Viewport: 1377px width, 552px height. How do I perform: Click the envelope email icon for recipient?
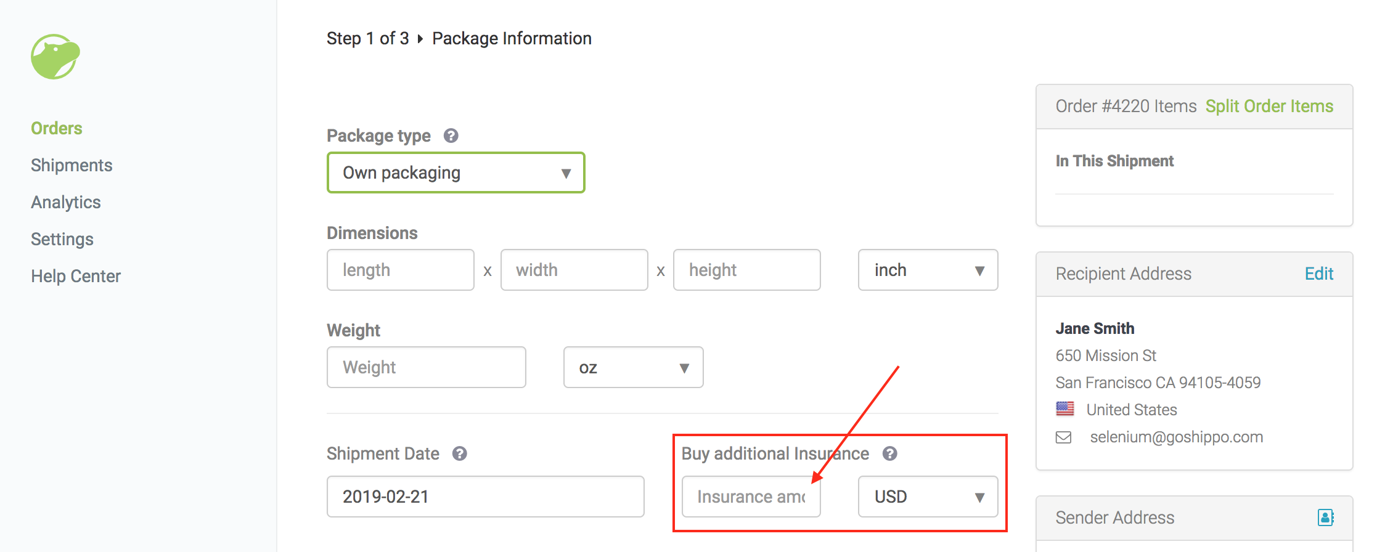coord(1064,437)
